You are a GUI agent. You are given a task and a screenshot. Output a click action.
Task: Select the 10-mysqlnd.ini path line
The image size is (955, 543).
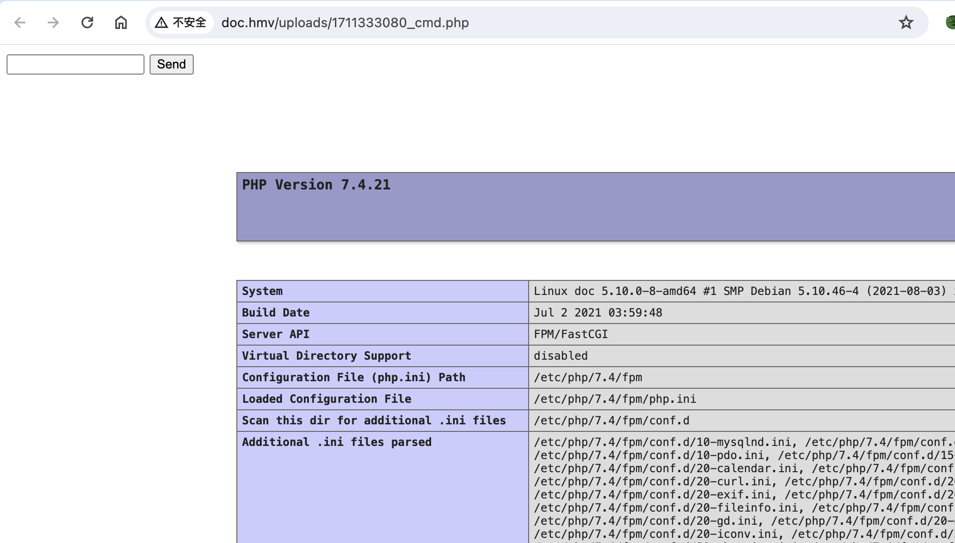663,442
